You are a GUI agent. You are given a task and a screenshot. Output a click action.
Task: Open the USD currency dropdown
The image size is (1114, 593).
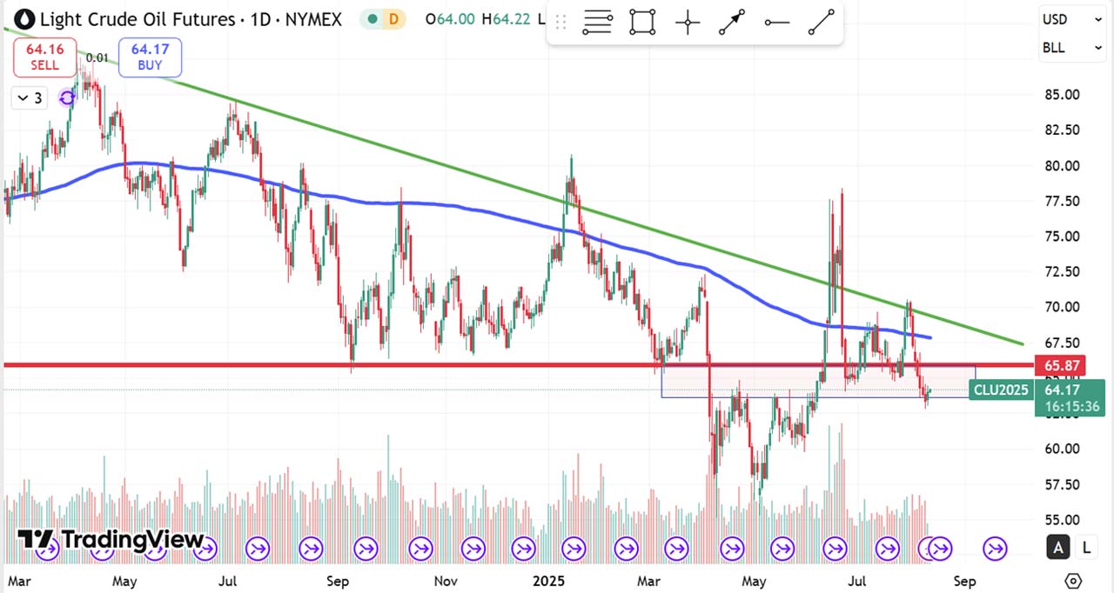tap(1072, 19)
